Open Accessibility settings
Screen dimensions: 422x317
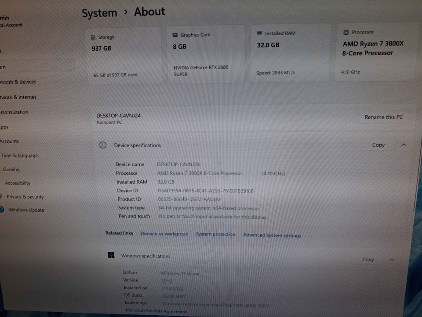[18, 183]
